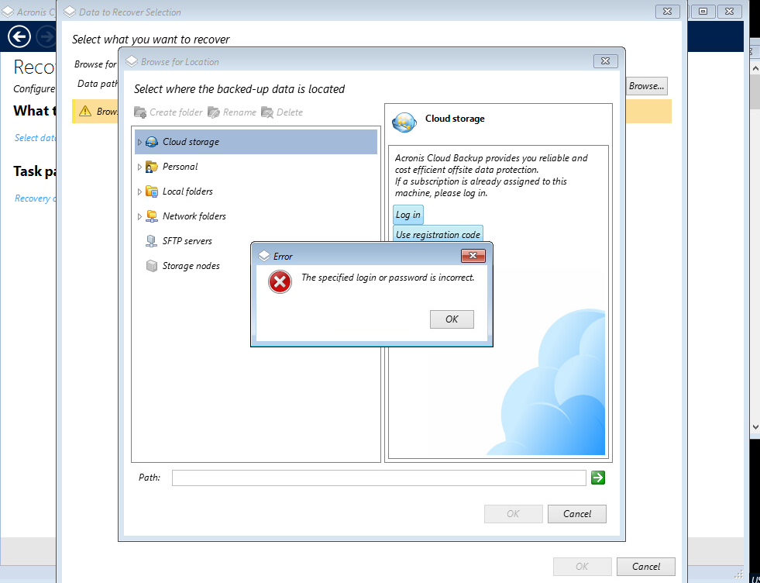Click the Browse... button
760x583 pixels.
click(x=646, y=86)
